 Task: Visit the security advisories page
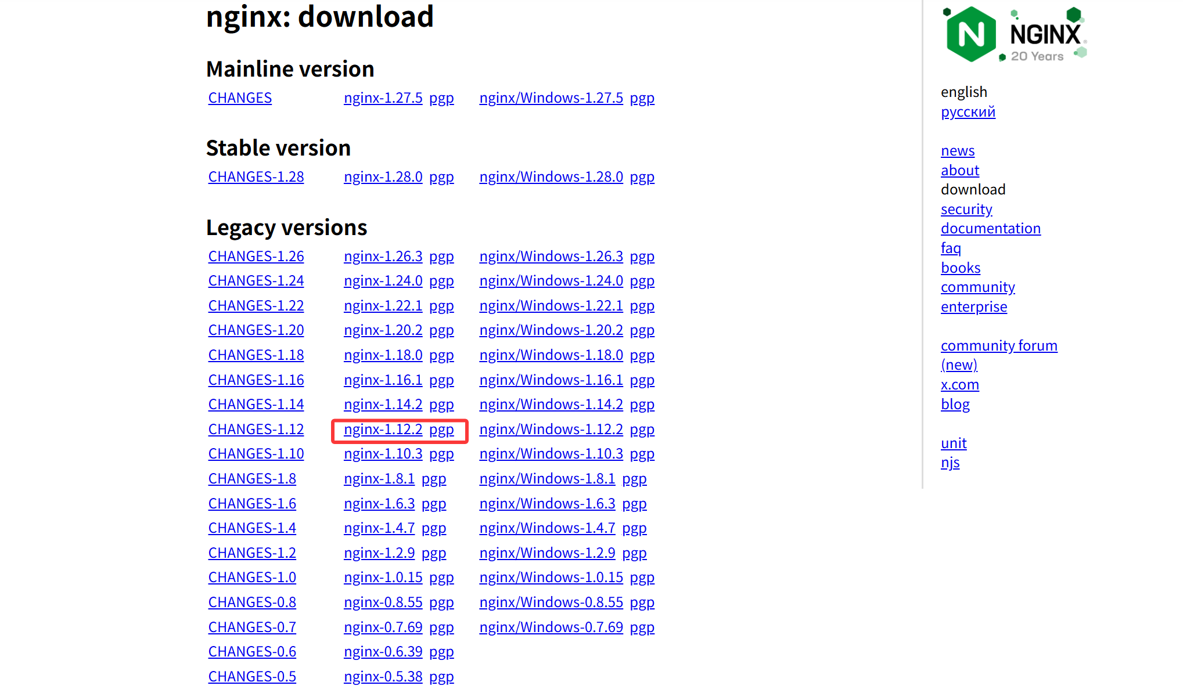point(966,209)
